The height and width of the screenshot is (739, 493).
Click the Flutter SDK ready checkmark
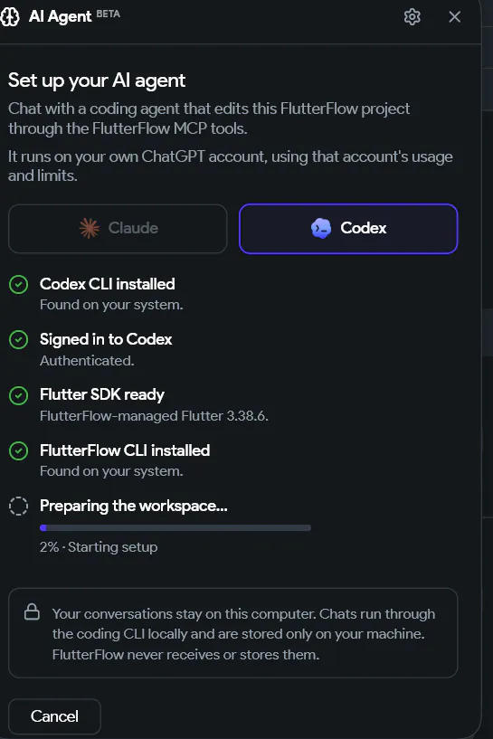(18, 395)
